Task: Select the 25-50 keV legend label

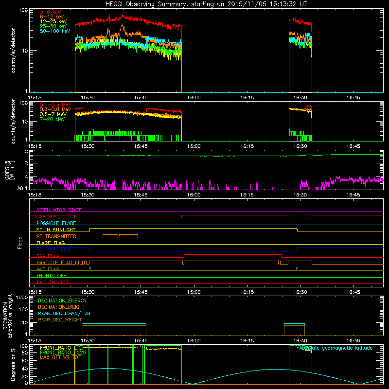Action: click(53, 26)
